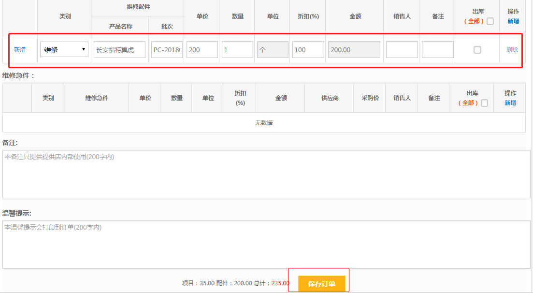
Task: Toggle 出库 全部 checkbox in 维修配件 header
Action: [x=490, y=21]
